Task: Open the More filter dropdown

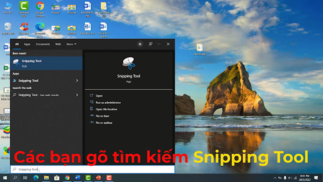Action: click(71, 44)
